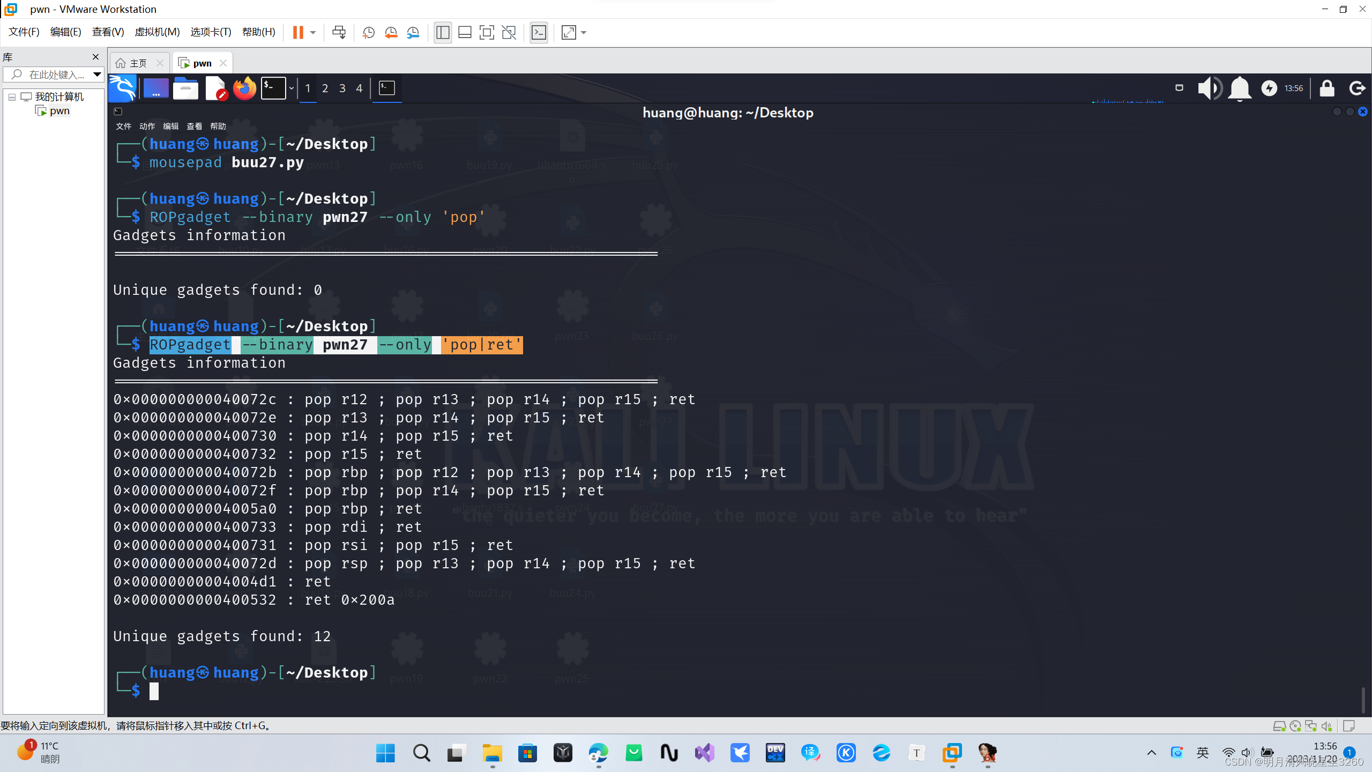Image resolution: width=1372 pixels, height=772 pixels.
Task: Open Visual Studio from taskbar
Action: click(x=705, y=753)
